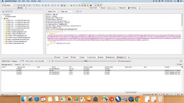
Task: Click the Current fuzzers broom icon
Action: click(x=119, y=61)
